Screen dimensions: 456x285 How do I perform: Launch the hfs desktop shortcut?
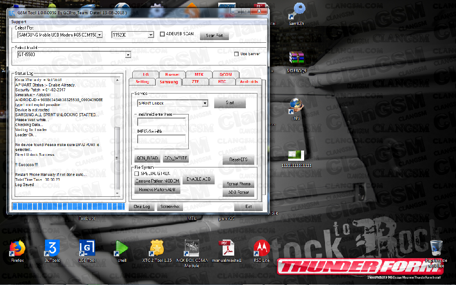297,109
